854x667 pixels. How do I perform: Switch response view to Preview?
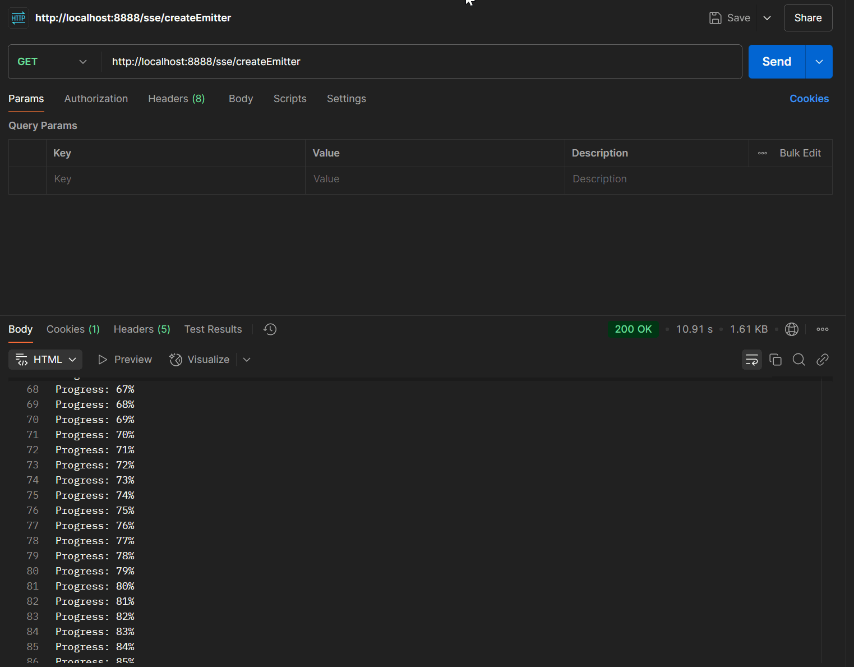[125, 360]
